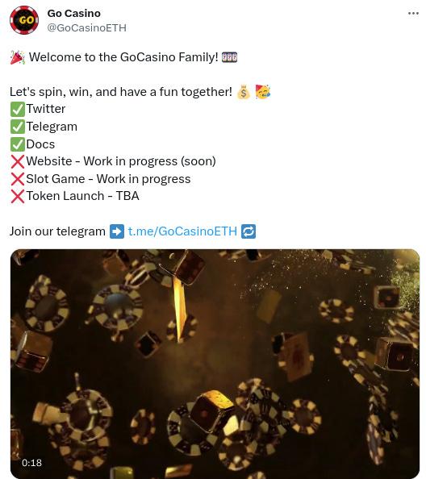Play the casino chips video
The height and width of the screenshot is (479, 426).
(x=215, y=364)
